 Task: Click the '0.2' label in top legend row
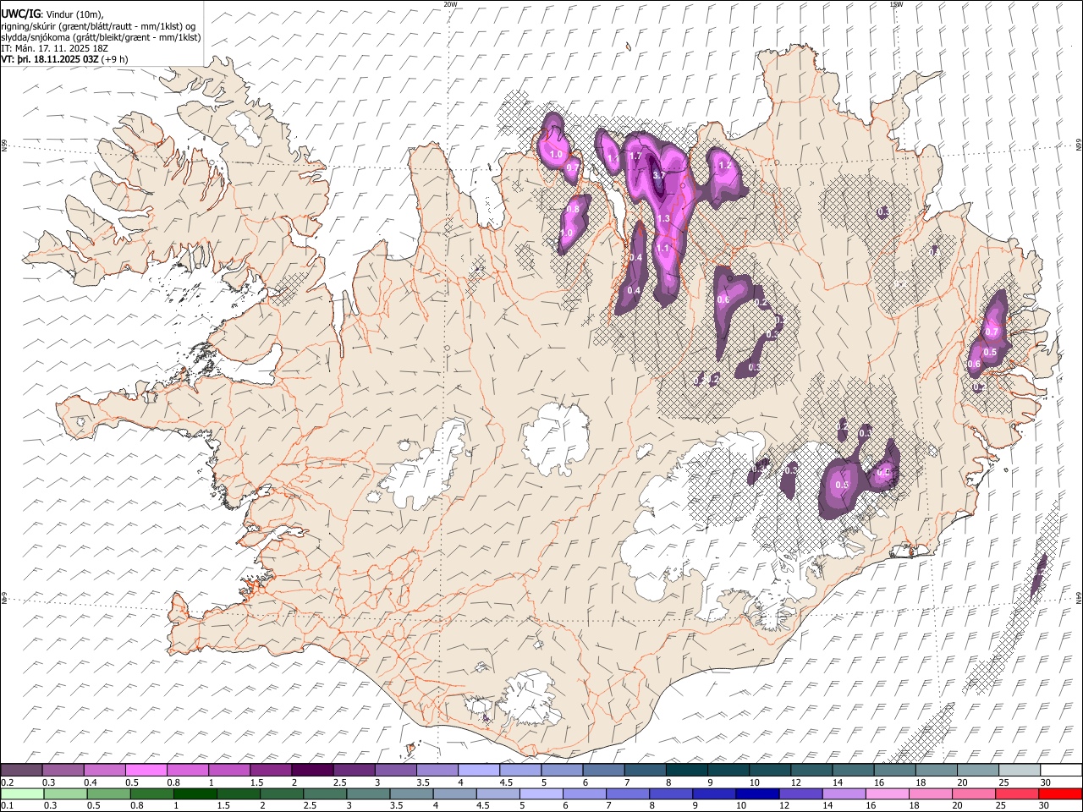click(7, 782)
